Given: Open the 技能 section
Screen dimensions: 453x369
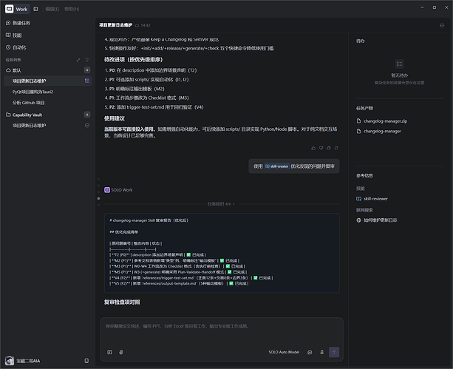Looking at the screenshot, I should (14, 35).
